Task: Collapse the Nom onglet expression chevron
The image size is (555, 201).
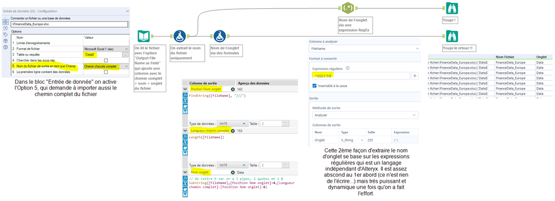Action: (185, 172)
